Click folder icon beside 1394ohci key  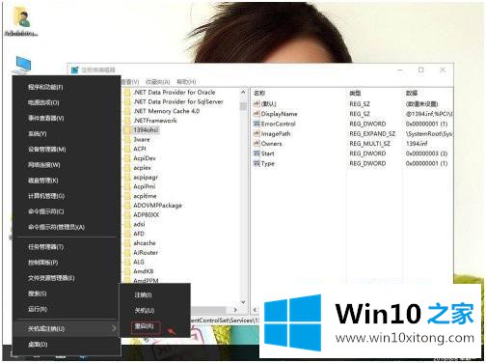128,130
